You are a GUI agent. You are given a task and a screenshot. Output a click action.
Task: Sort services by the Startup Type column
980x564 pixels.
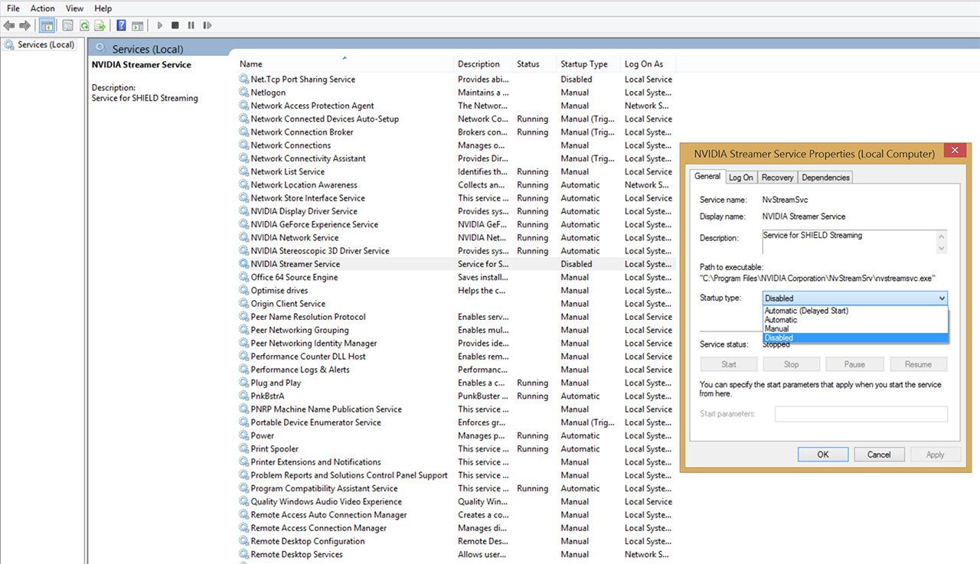point(583,64)
